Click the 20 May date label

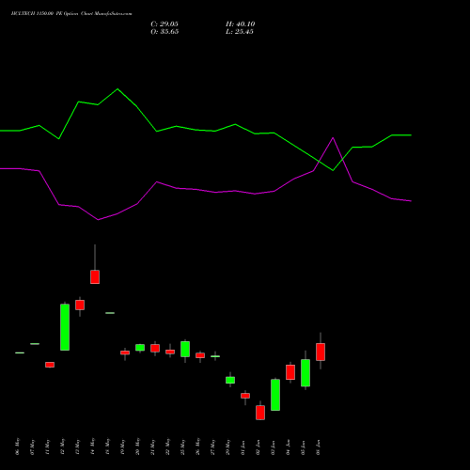pos(137,446)
